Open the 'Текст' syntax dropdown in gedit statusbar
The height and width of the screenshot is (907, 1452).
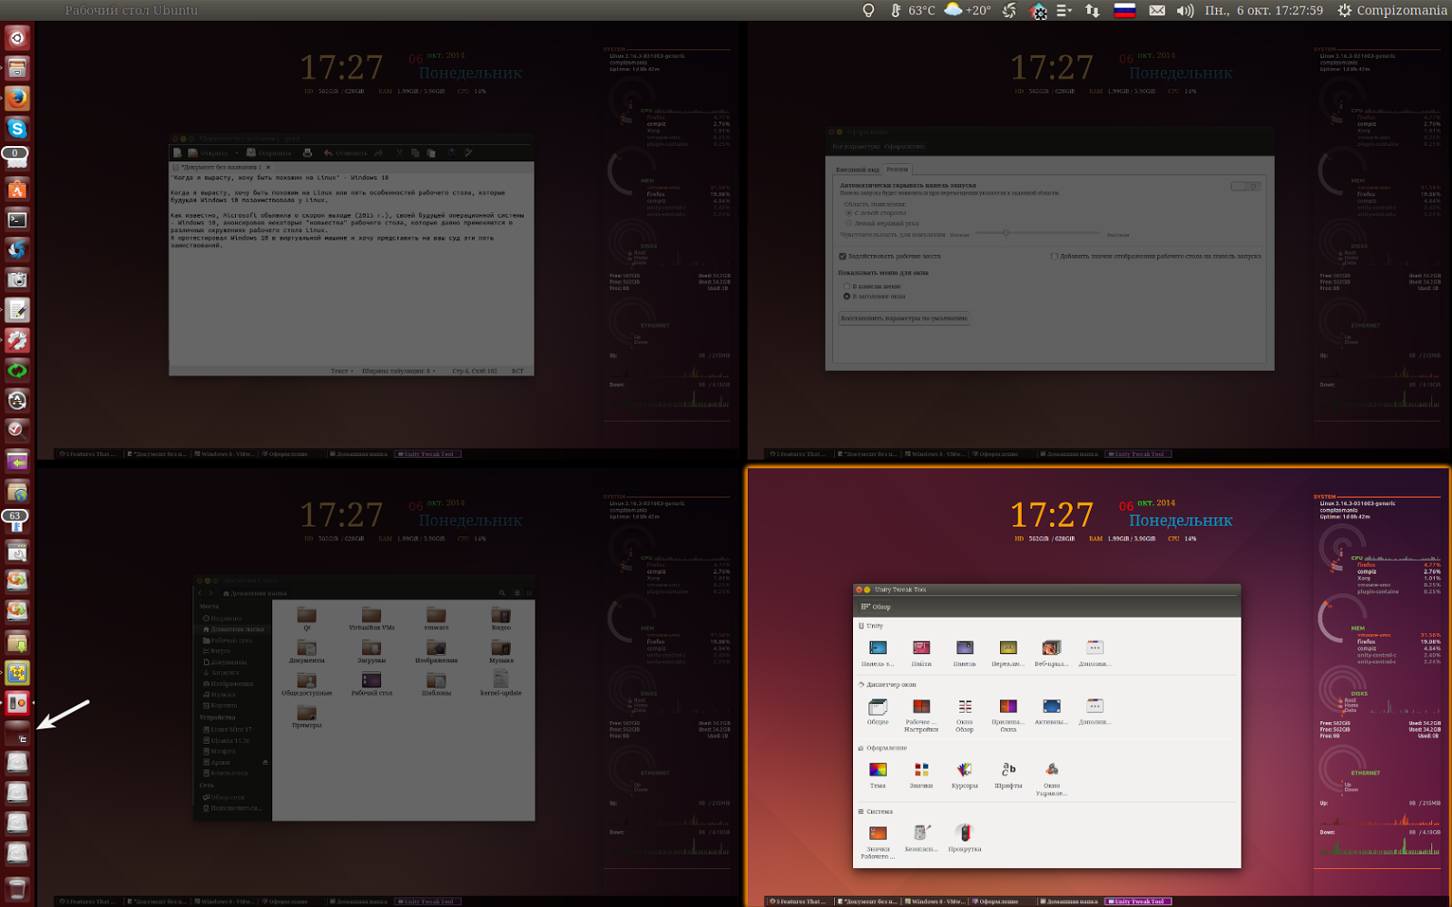point(342,371)
